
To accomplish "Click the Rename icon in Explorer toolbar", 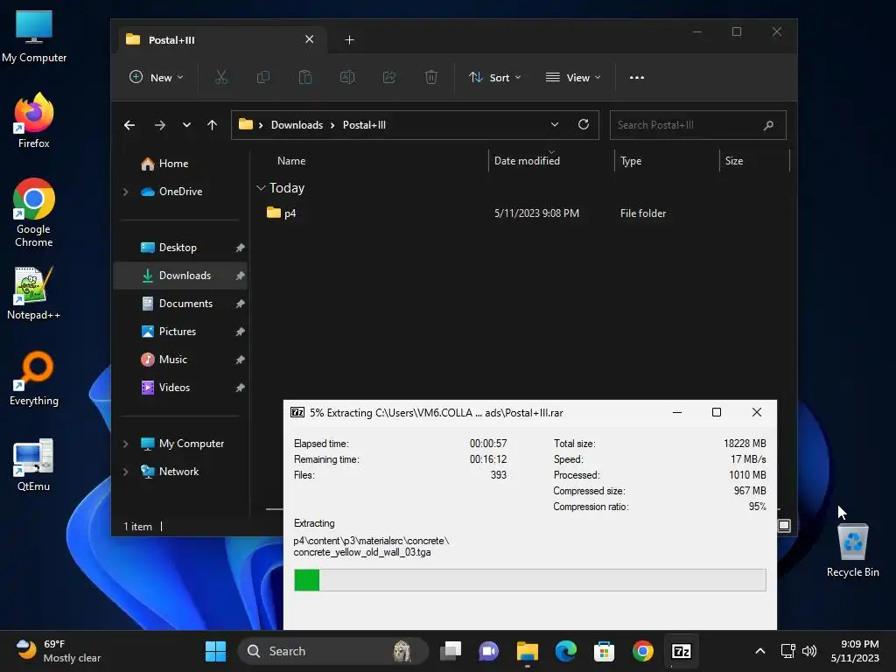I will pos(347,77).
